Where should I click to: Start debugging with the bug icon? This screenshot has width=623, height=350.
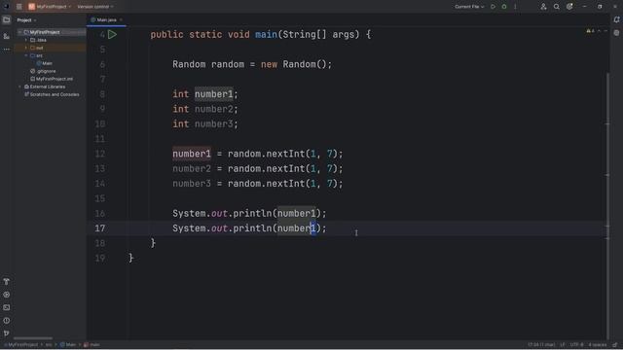504,7
